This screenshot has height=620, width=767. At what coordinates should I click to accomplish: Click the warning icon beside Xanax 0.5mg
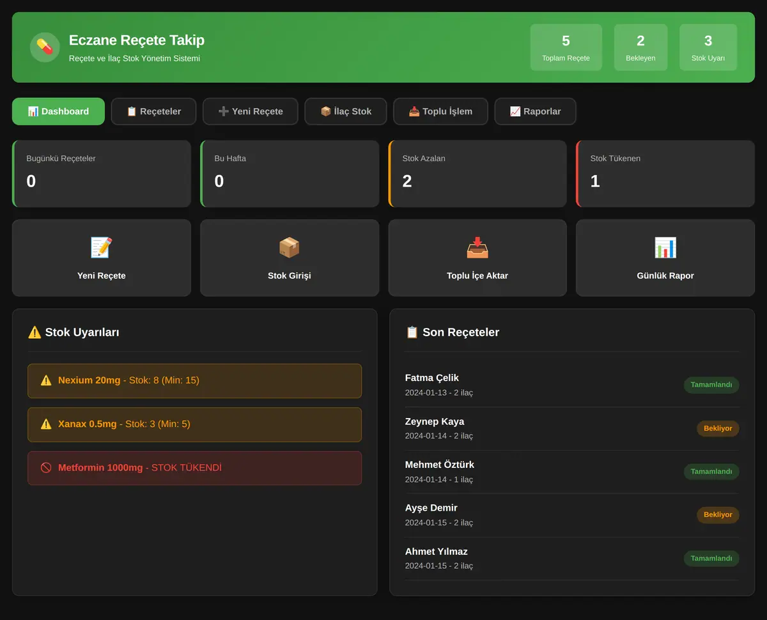point(46,424)
